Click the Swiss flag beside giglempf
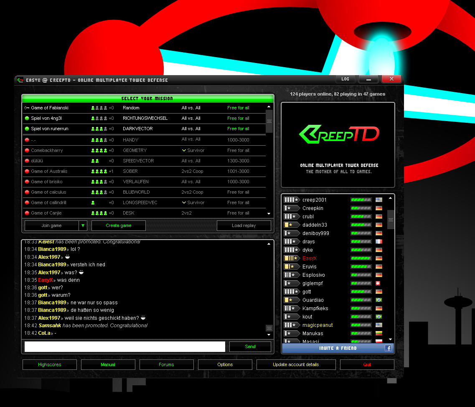Screen dimensions: 475x407 (x=378, y=283)
